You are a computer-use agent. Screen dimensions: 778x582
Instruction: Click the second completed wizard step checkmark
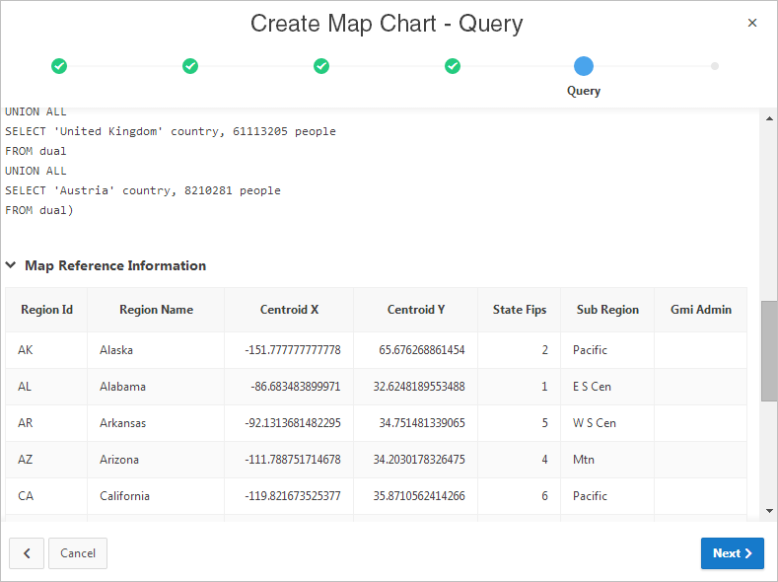click(190, 66)
